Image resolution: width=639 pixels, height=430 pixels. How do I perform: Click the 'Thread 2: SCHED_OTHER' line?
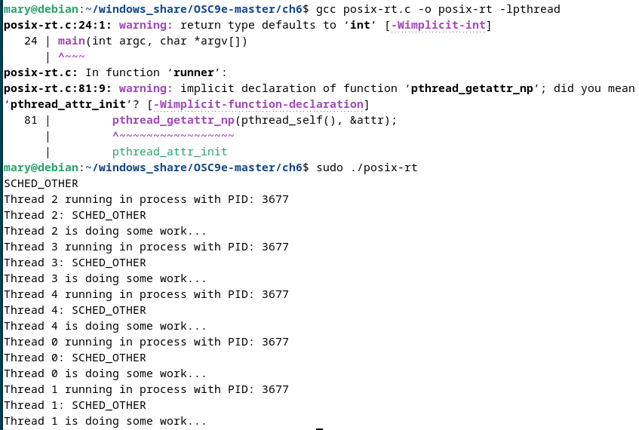pos(75,215)
